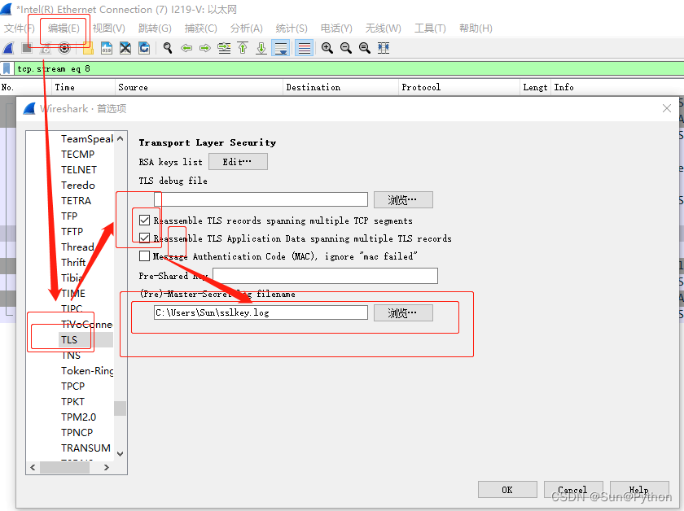684x511 pixels.
Task: Open the 分析(A) menu
Action: coord(247,28)
